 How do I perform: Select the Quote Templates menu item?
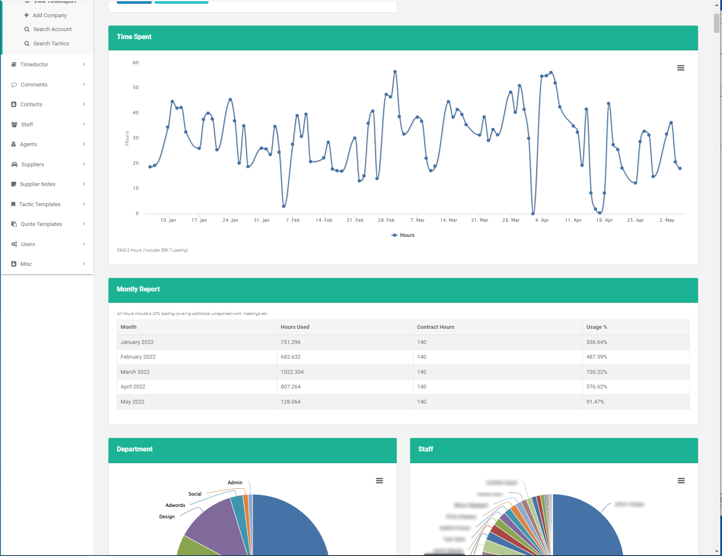(41, 224)
